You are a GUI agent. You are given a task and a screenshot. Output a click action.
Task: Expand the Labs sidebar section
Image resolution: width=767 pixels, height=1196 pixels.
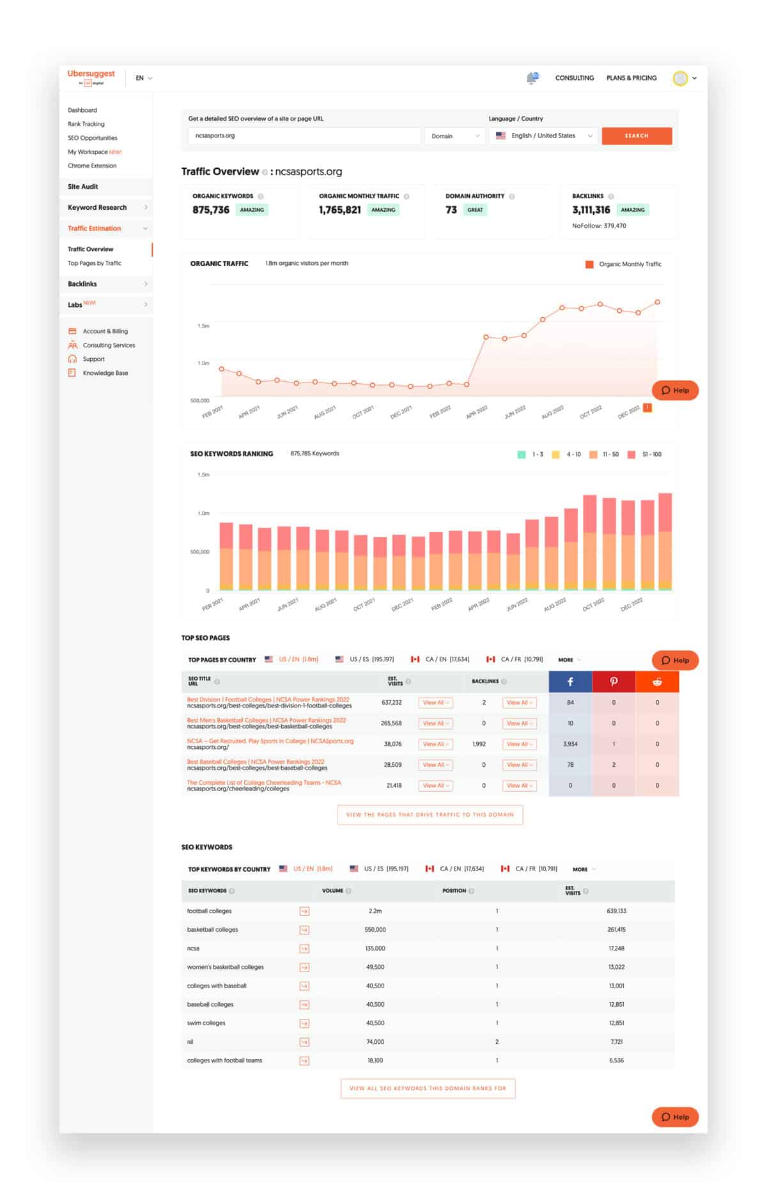107,304
